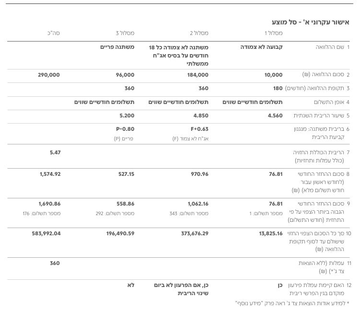This screenshot has width=360, height=310.
Task: Click the monthly repayment total 1,574.92
Action: [x=50, y=174]
